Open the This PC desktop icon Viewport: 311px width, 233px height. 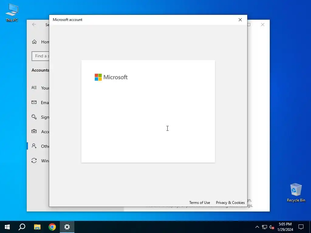pyautogui.click(x=12, y=13)
